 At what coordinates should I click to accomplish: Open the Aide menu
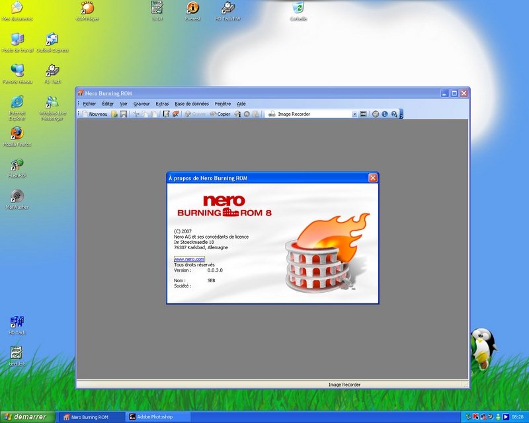click(241, 104)
